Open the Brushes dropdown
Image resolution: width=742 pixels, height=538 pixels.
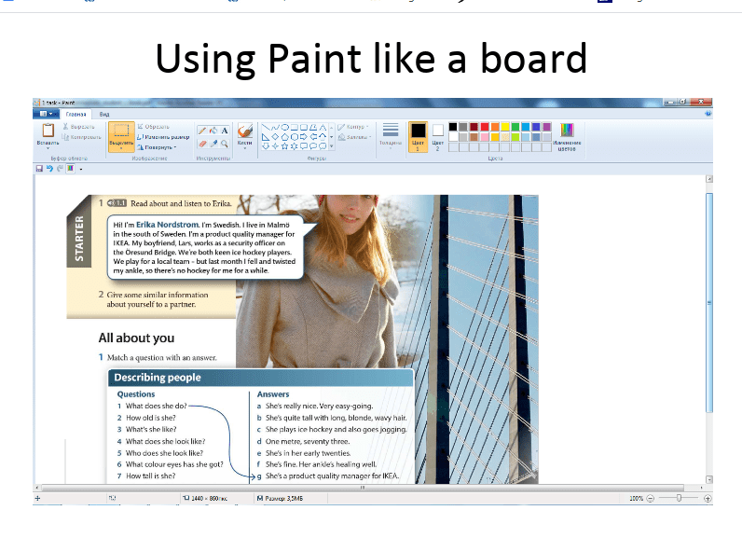coord(245,134)
